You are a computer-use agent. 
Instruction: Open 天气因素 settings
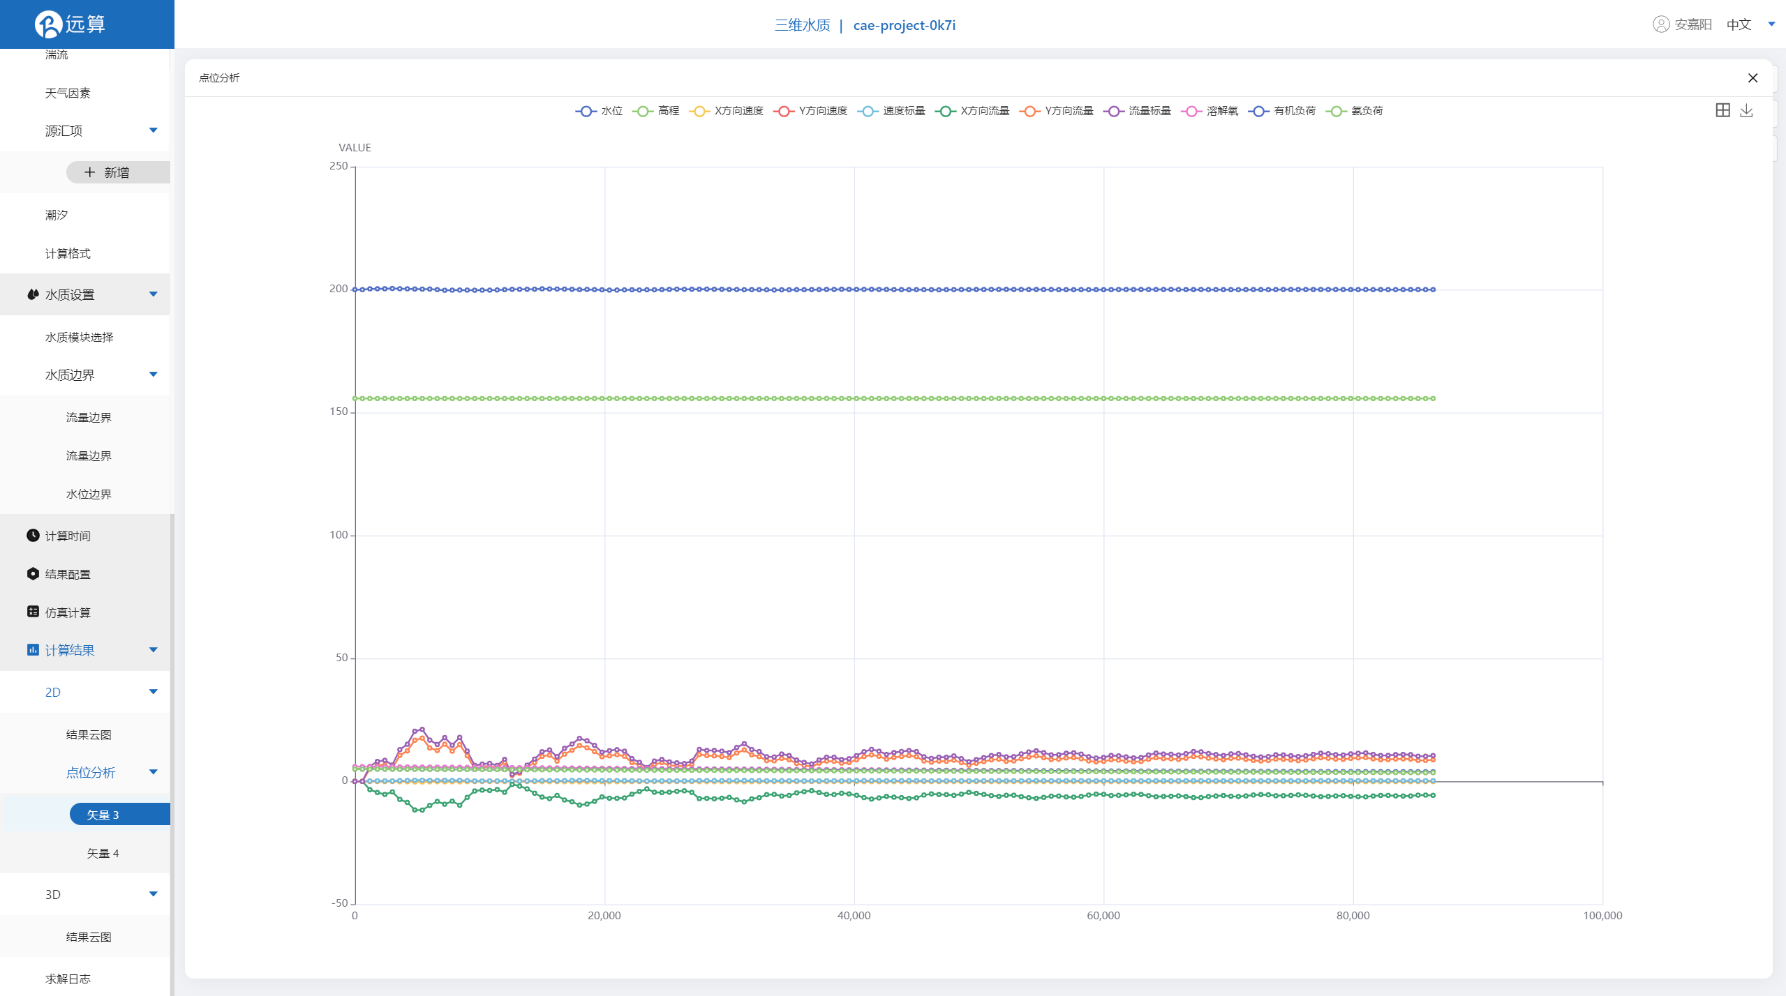point(68,93)
